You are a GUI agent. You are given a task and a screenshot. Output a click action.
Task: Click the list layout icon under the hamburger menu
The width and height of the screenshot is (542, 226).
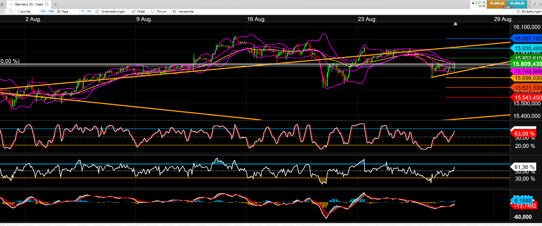(2, 11)
